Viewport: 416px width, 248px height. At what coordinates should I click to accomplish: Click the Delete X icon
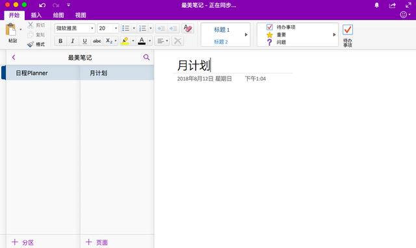pyautogui.click(x=177, y=41)
